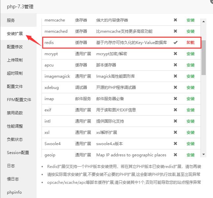Click the X status icon for Swoole4

click(175, 144)
